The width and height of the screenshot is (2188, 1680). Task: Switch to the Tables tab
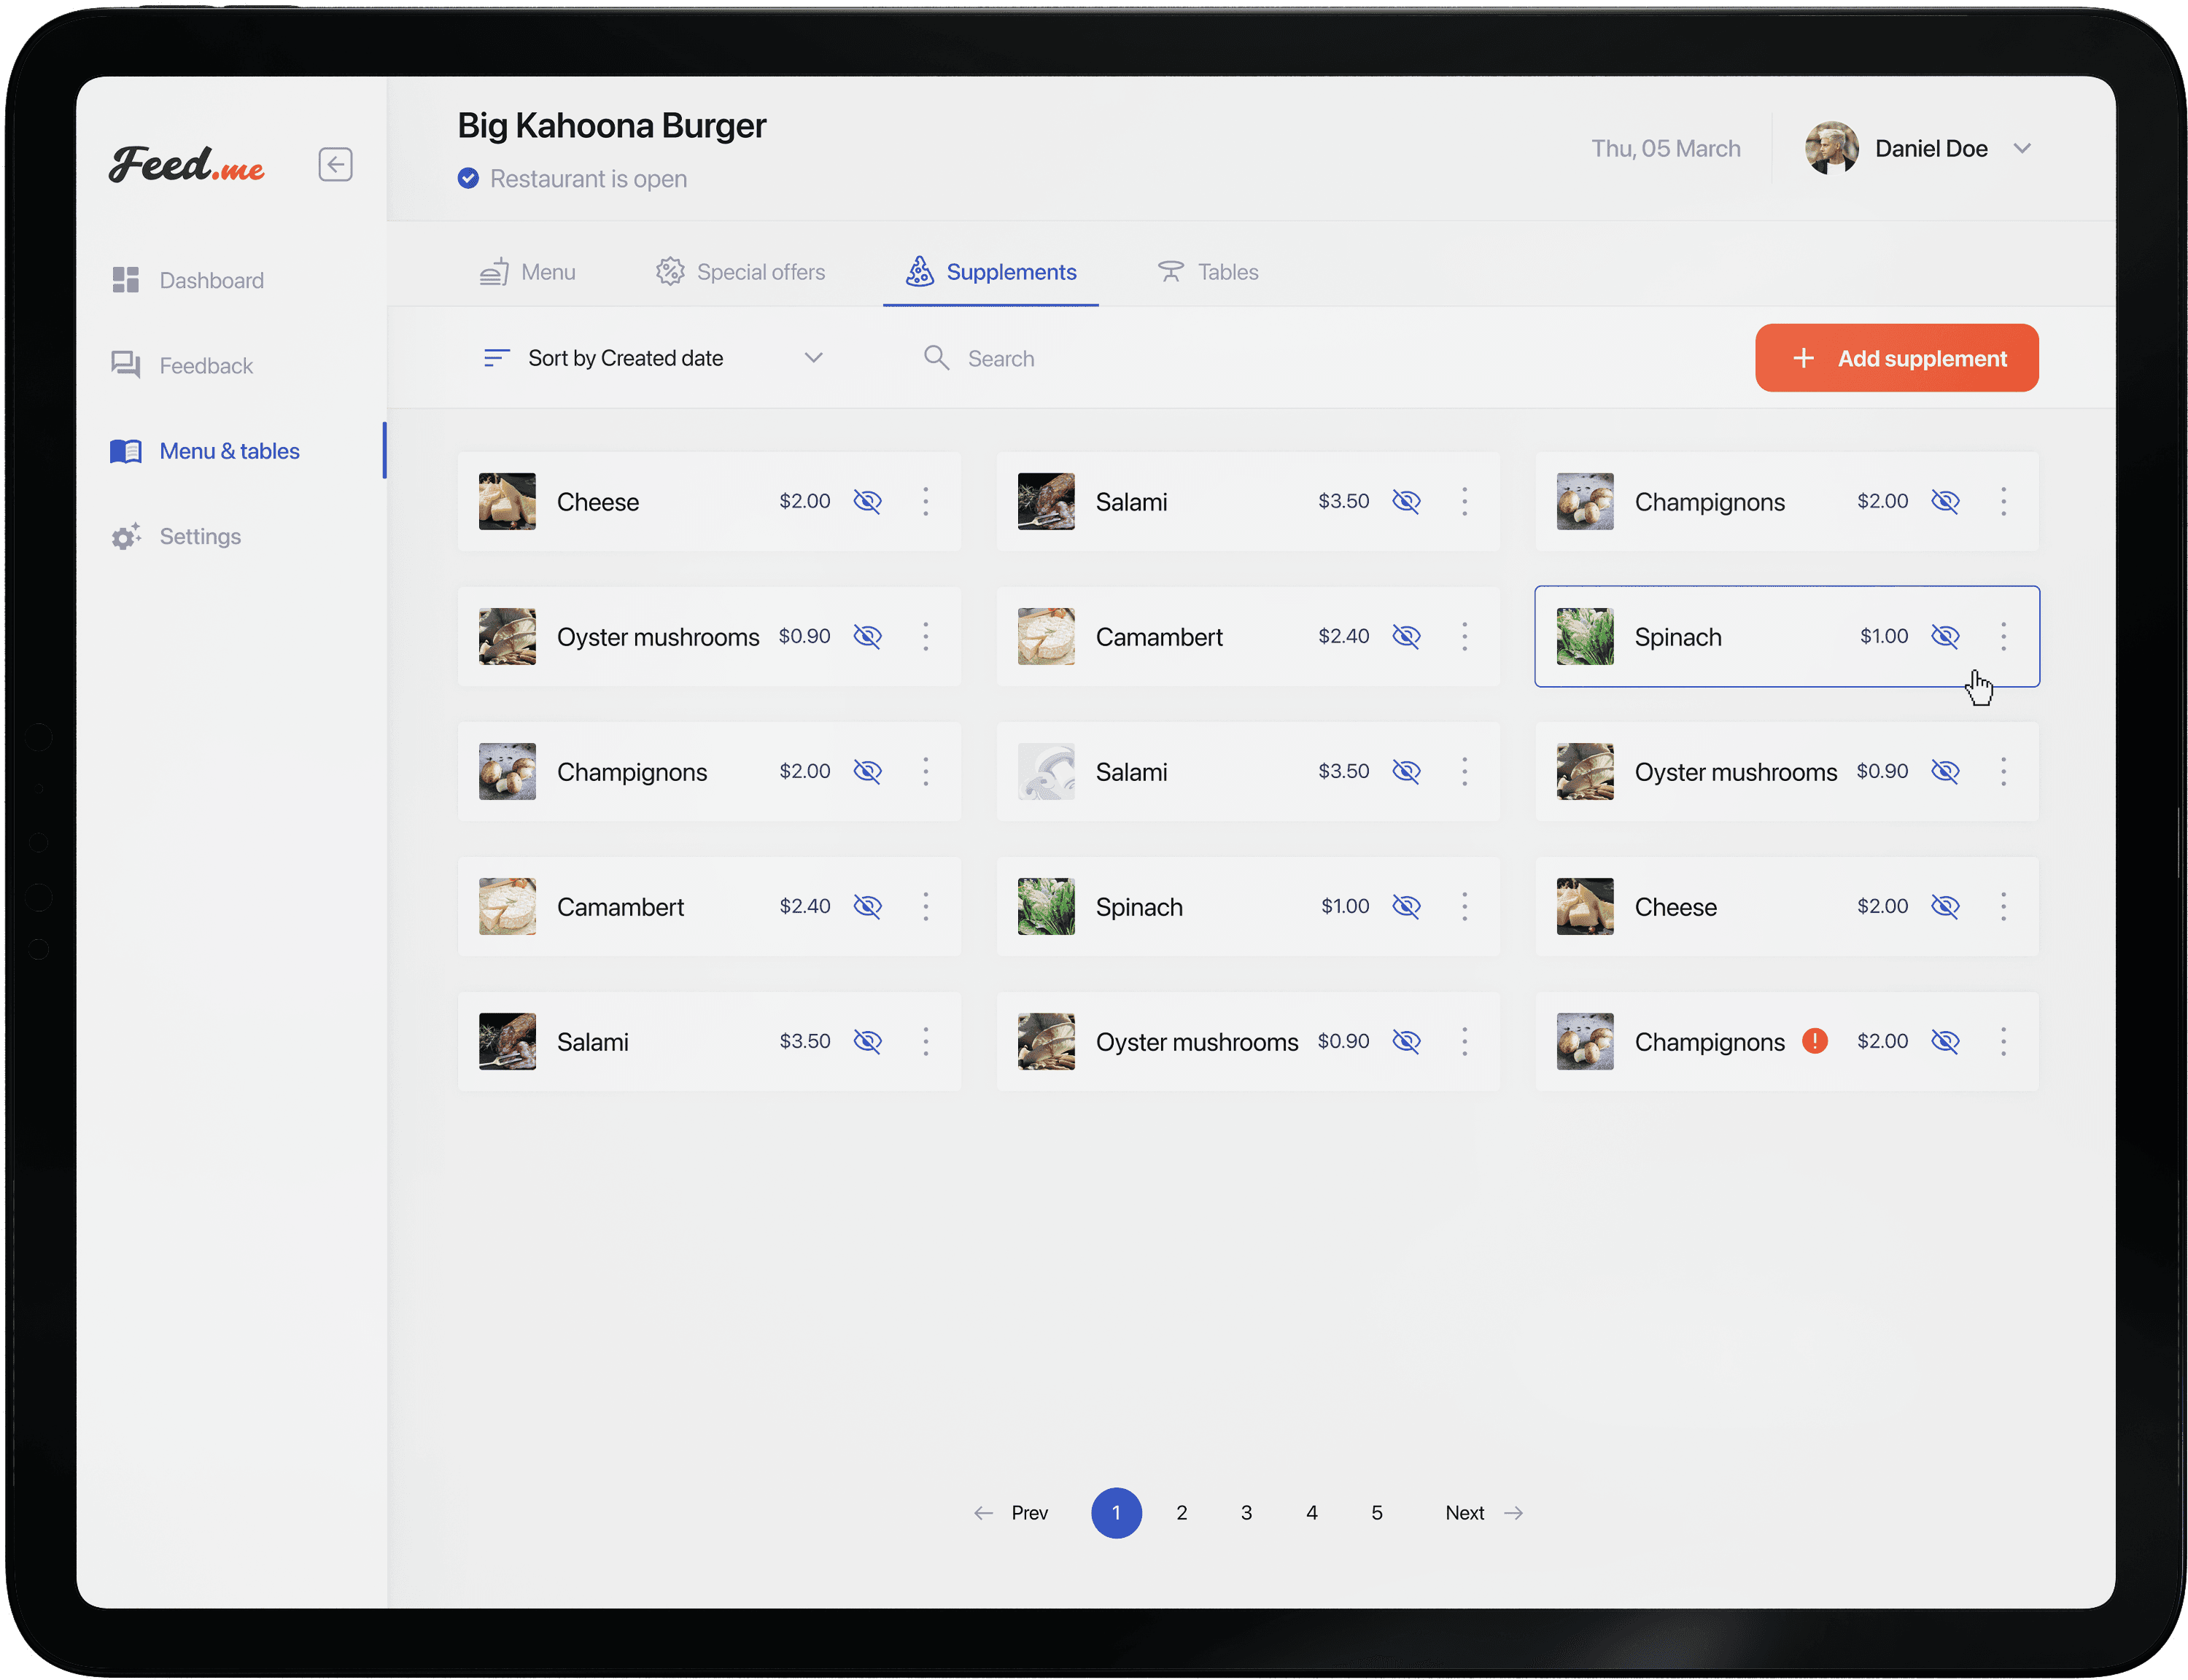(1207, 272)
